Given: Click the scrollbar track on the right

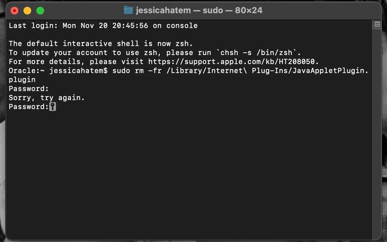Looking at the screenshot, I should tap(377, 129).
